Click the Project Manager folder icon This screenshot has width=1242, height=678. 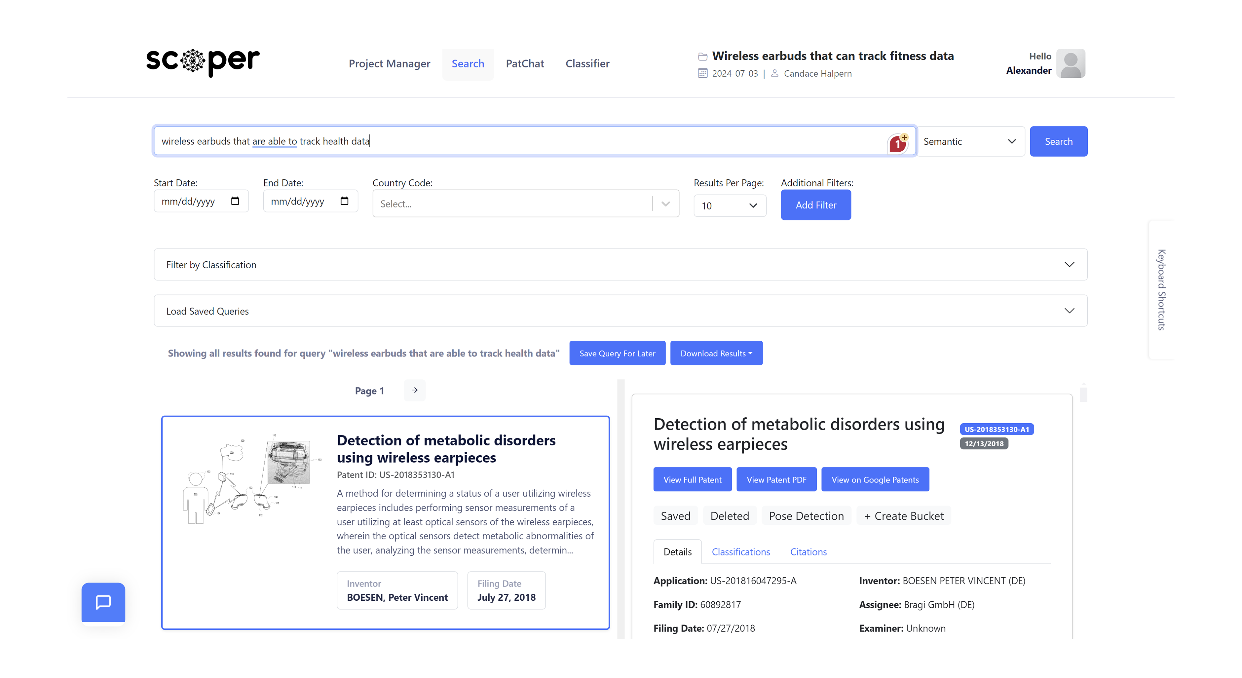(x=701, y=56)
